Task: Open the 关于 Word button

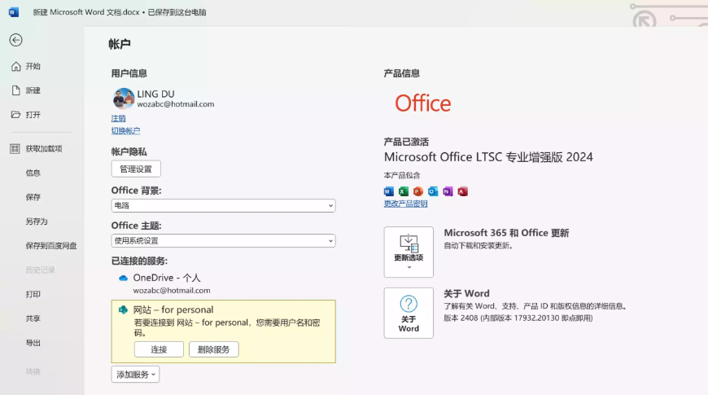Action: [409, 313]
